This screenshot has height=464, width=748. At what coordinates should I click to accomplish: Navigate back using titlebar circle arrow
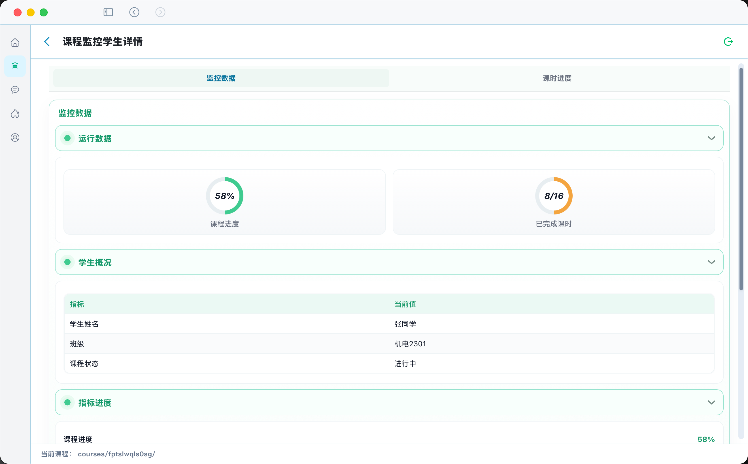coord(134,12)
